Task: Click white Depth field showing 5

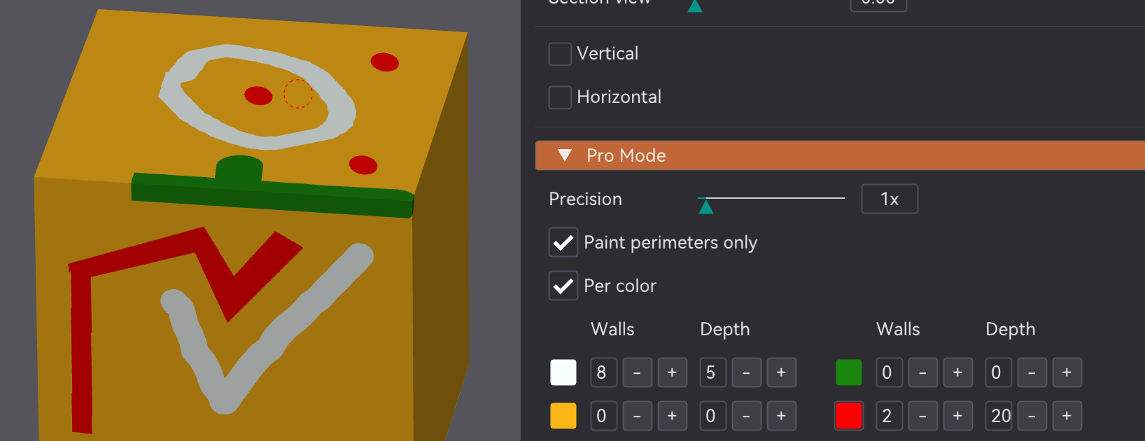Action: 712,372
